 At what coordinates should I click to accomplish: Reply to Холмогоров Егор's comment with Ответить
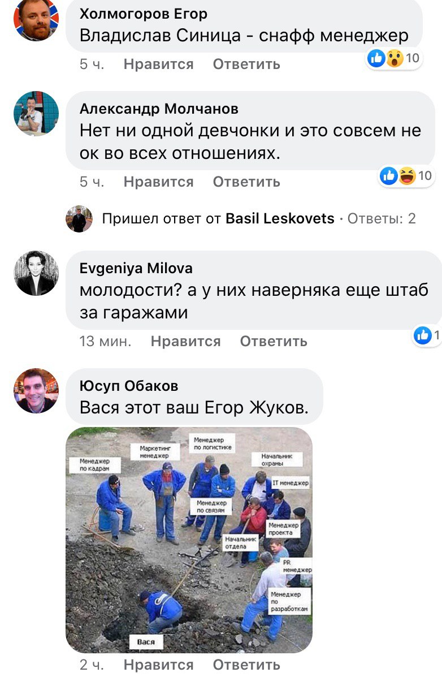tap(246, 64)
